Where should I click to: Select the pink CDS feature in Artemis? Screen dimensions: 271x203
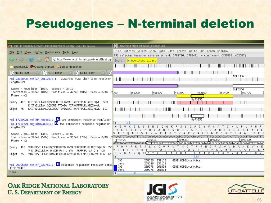[x=205, y=103]
